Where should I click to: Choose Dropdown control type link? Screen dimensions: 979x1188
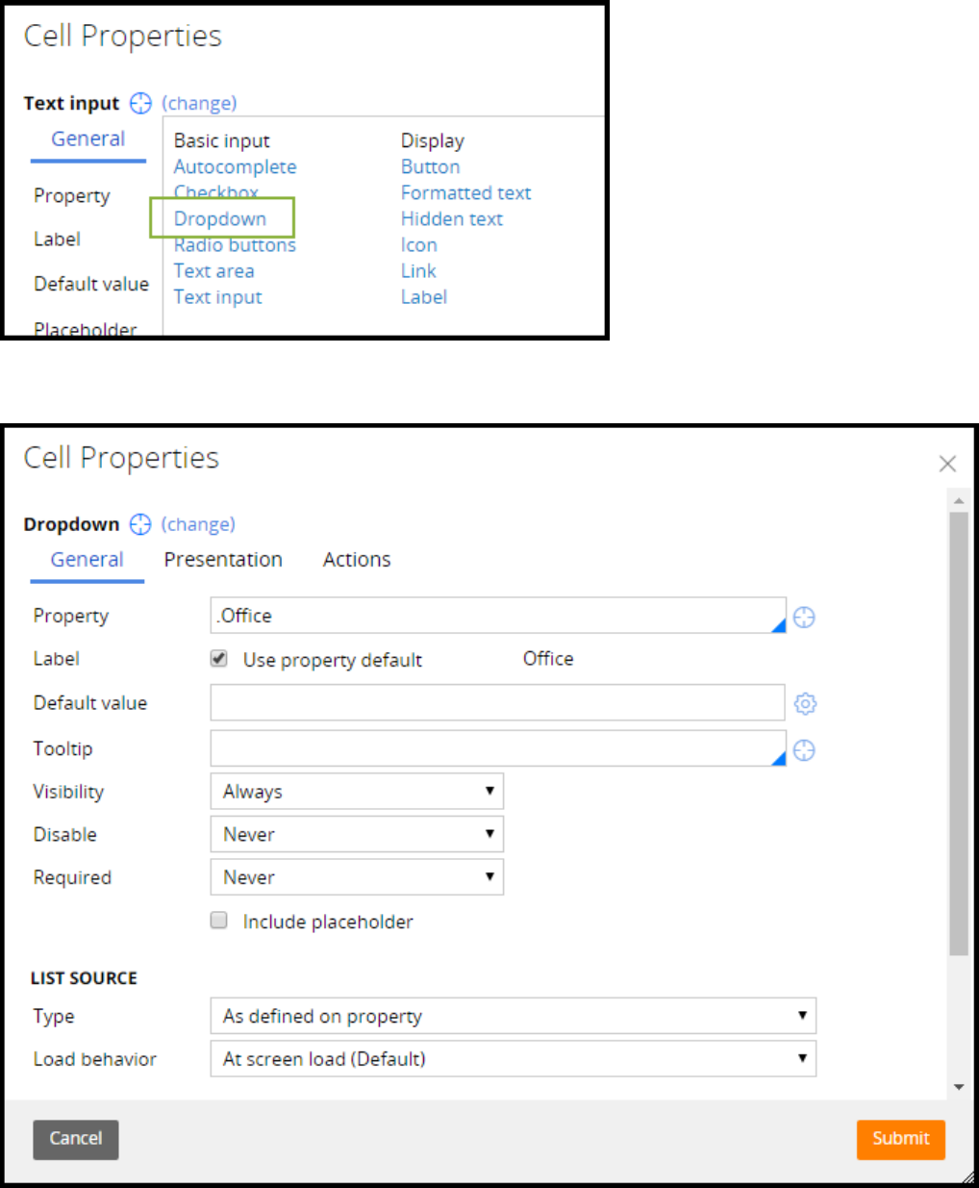(220, 219)
